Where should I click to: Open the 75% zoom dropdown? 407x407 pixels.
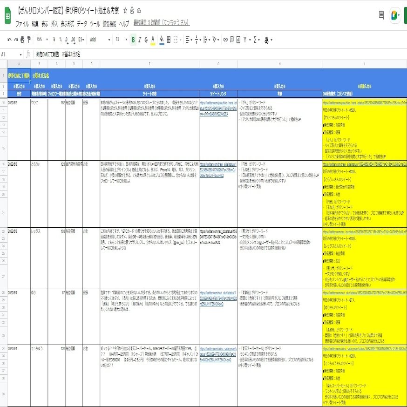coord(42,40)
